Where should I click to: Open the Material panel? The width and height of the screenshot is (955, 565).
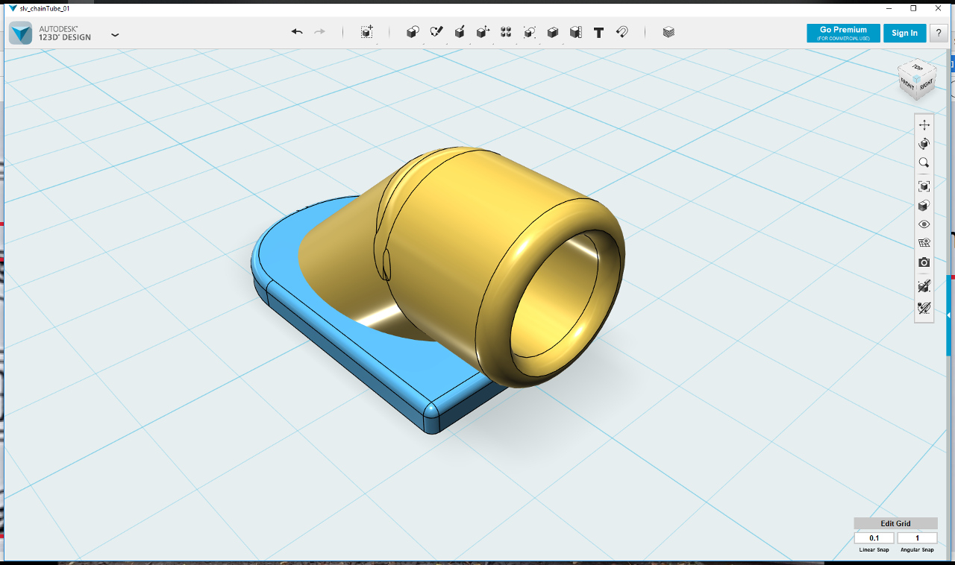click(x=668, y=32)
